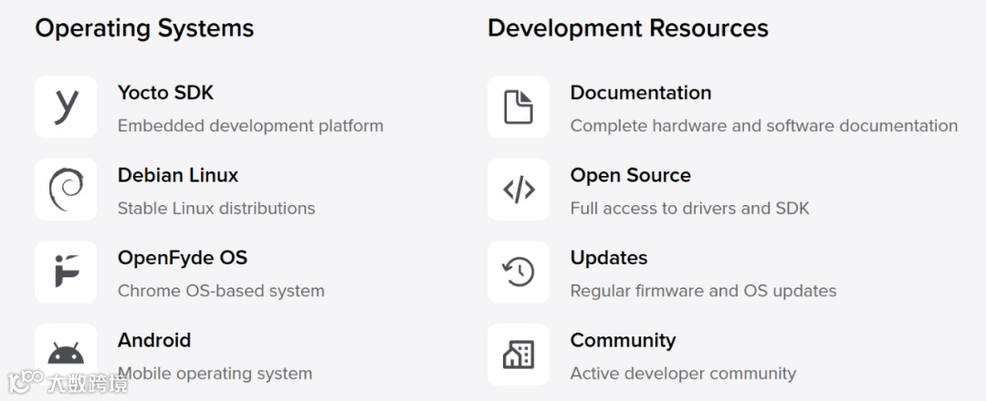
Task: Open the Community title link
Action: coord(624,341)
